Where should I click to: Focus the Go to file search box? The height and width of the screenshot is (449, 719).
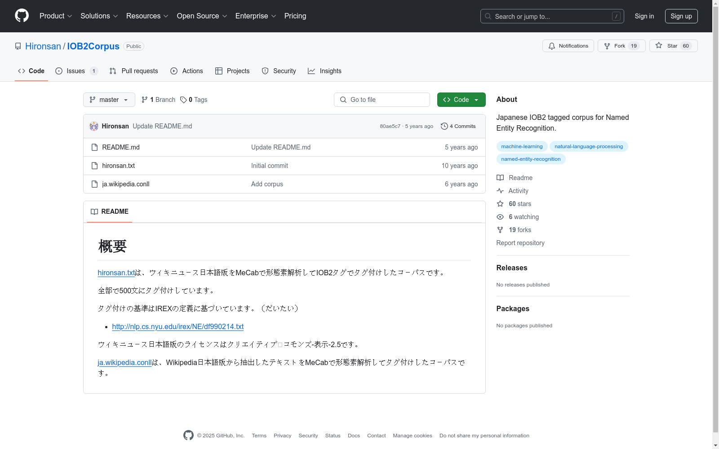tap(382, 100)
